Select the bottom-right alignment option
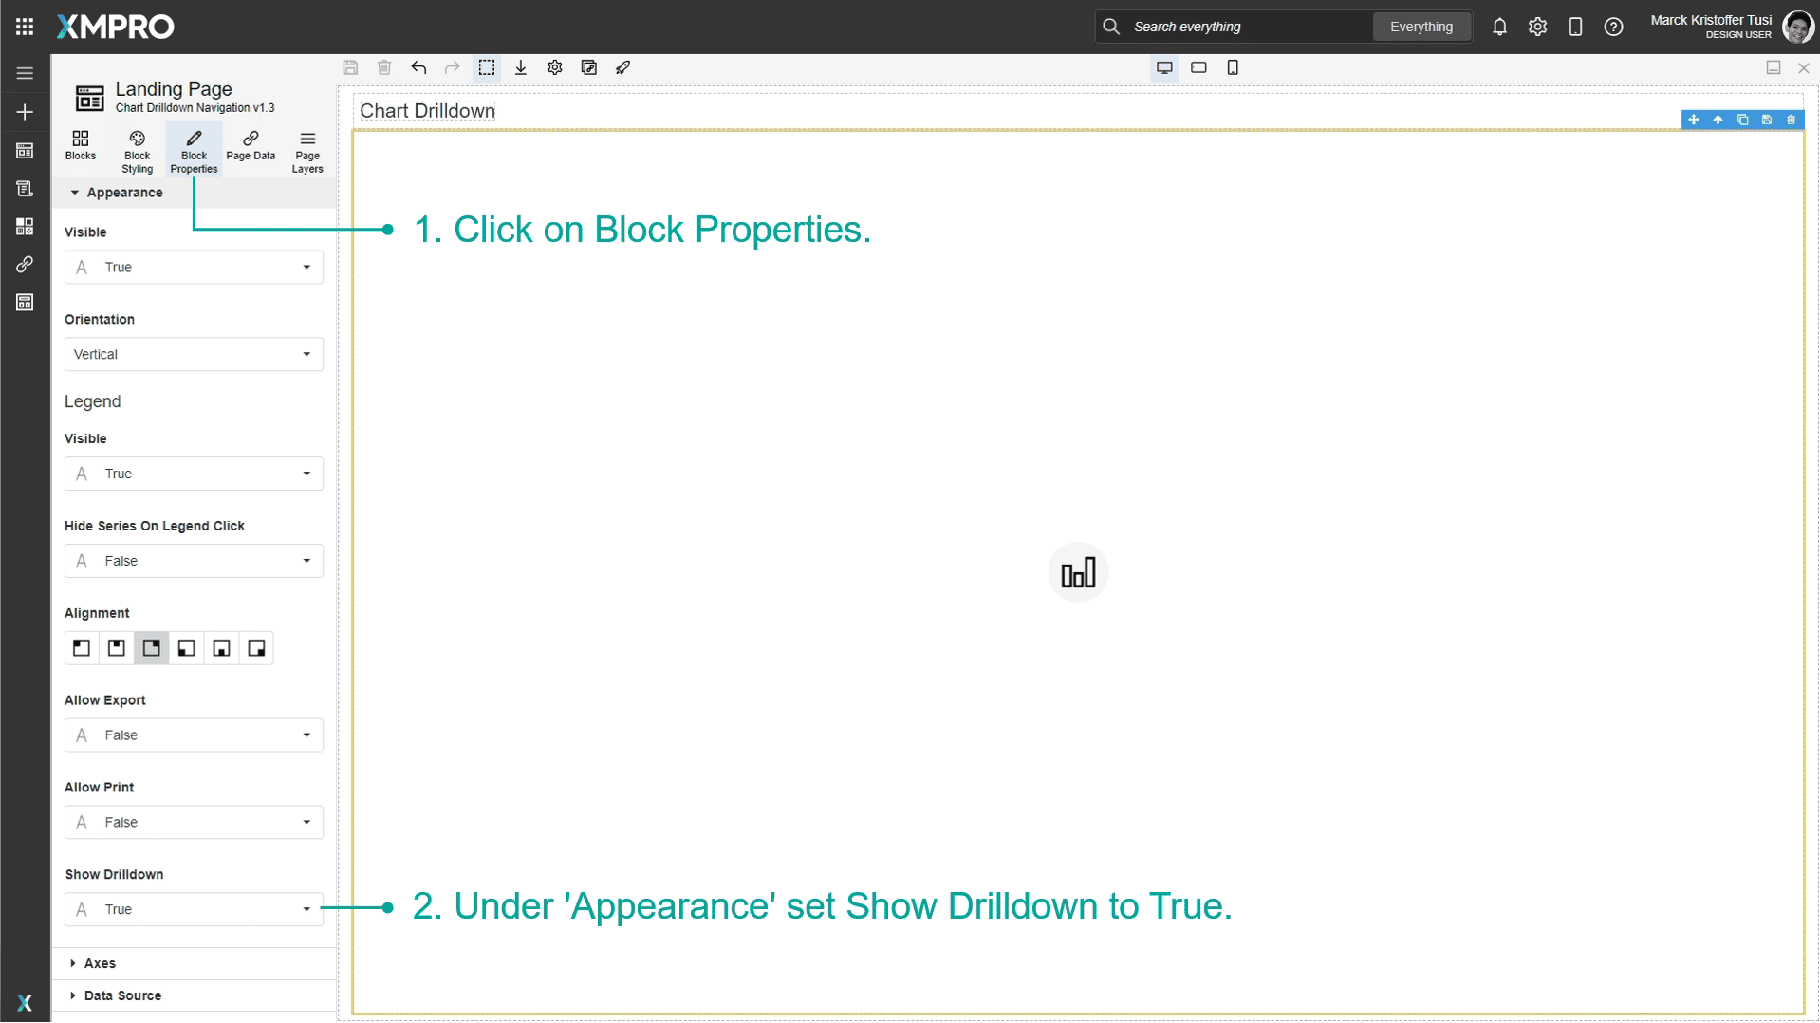 [256, 648]
